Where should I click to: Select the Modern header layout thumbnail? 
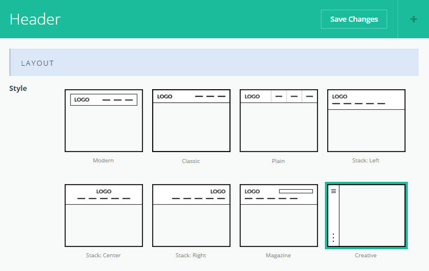[x=104, y=121]
